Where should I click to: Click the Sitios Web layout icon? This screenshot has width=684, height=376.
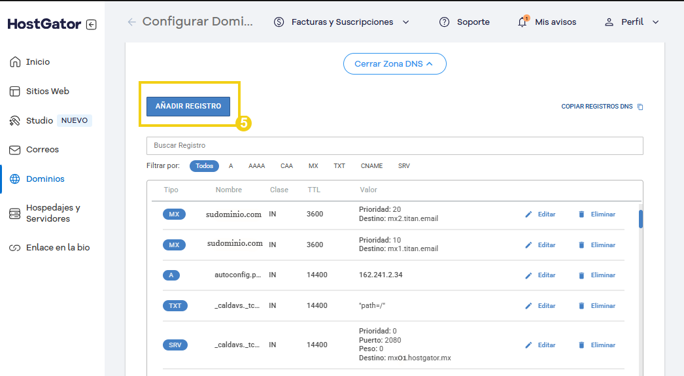pos(15,91)
